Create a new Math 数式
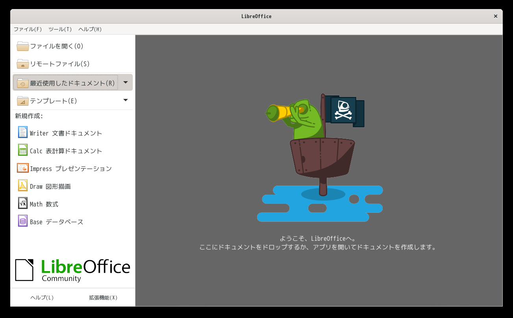Viewport: 513px width, 318px height. (72, 204)
